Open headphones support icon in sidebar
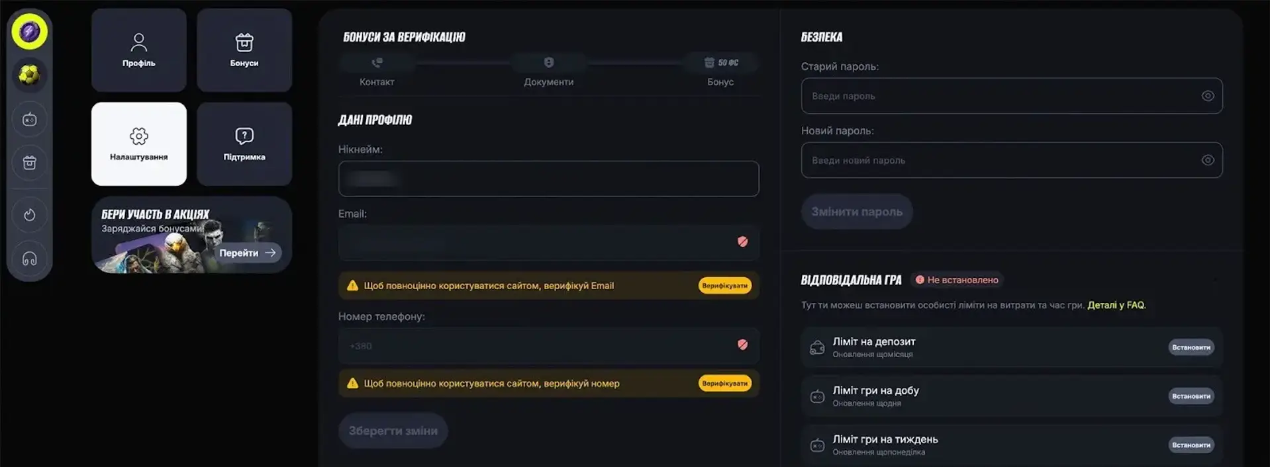 pyautogui.click(x=29, y=259)
